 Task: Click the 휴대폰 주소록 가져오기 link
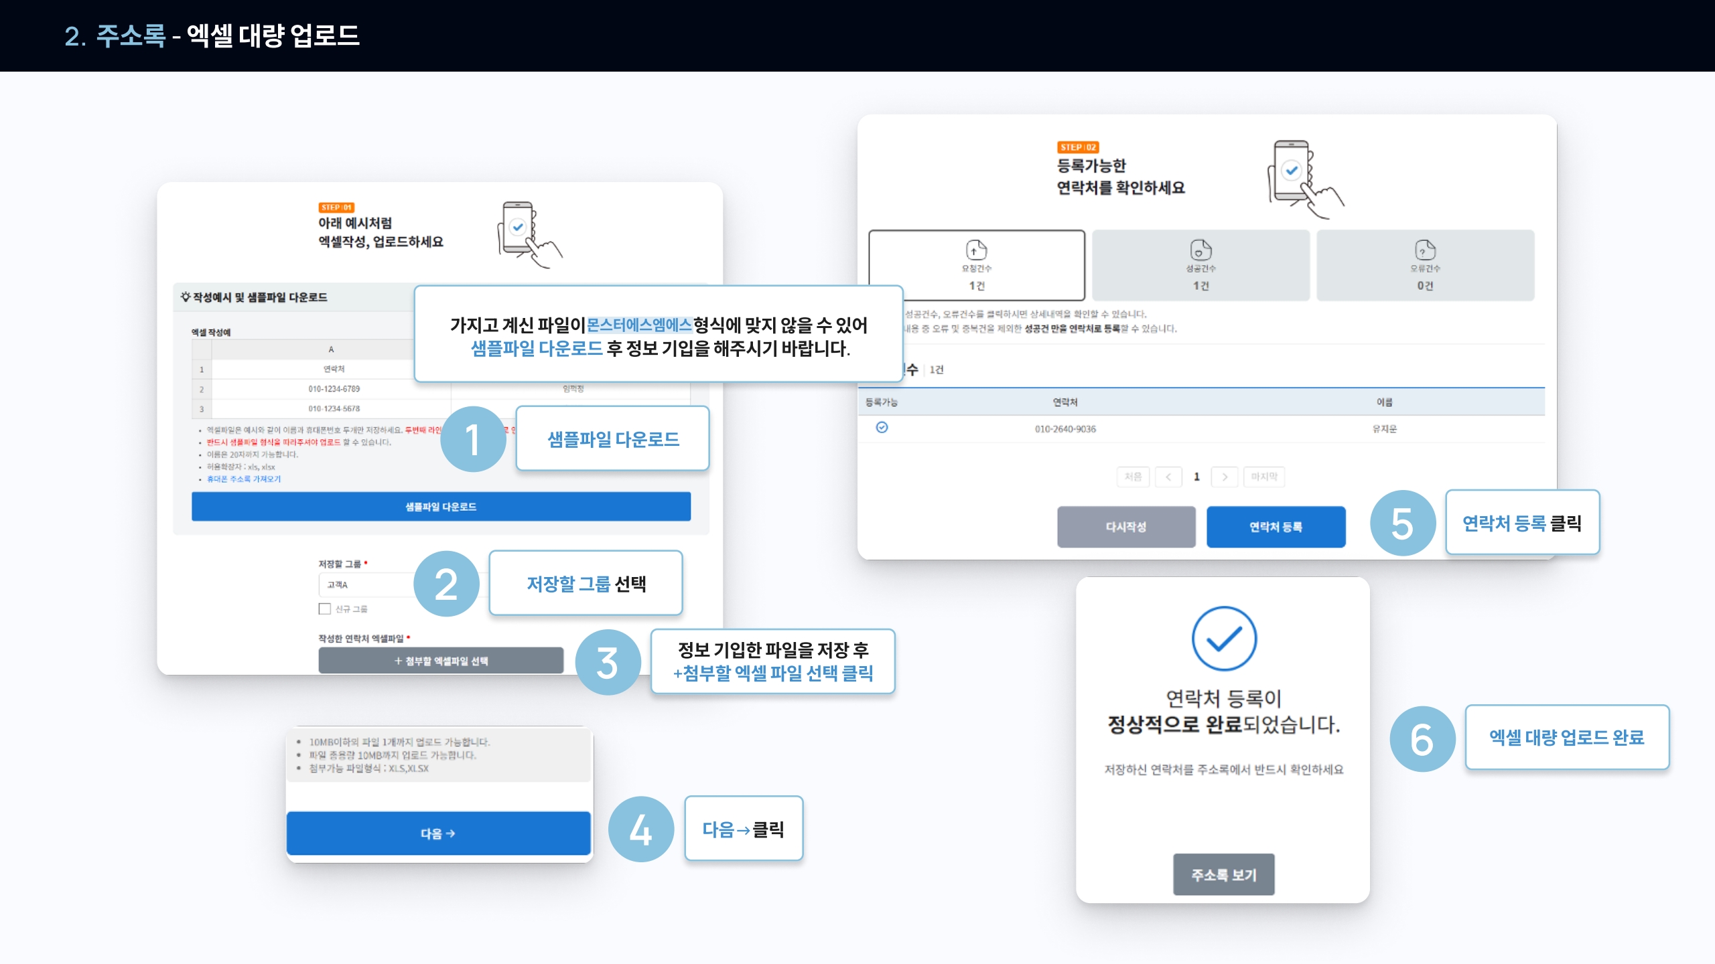click(243, 479)
